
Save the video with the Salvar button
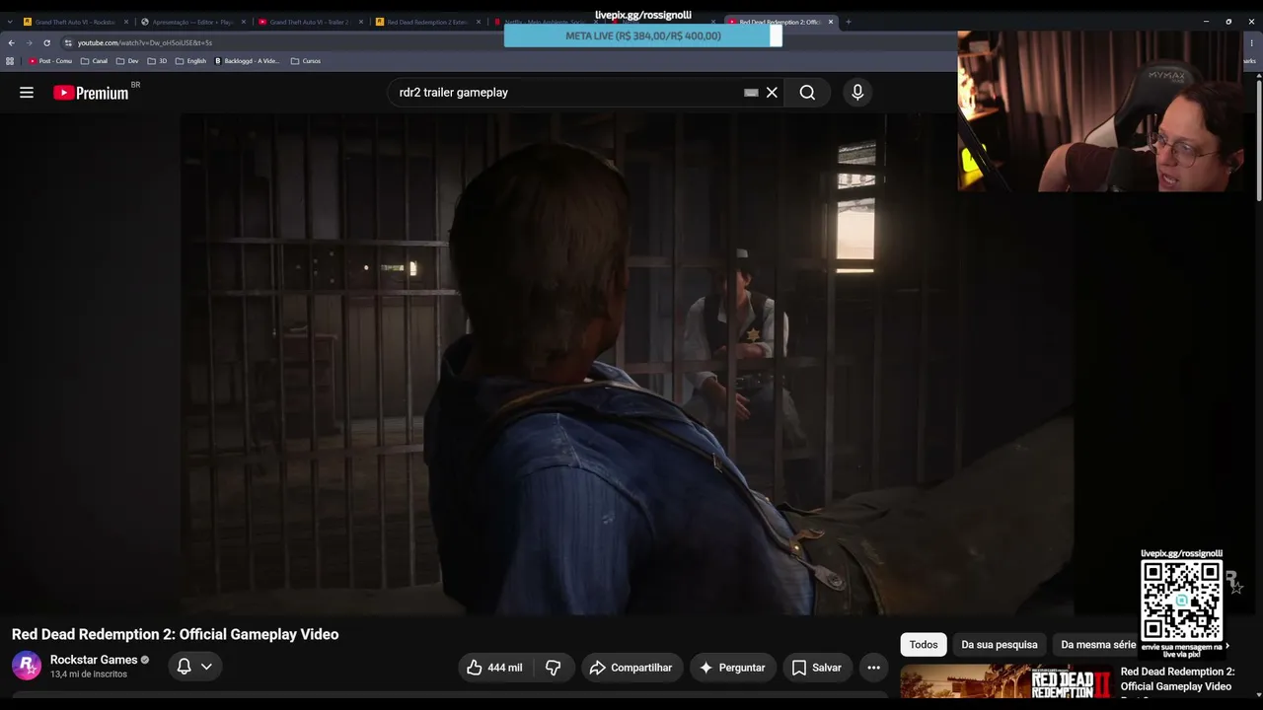pos(816,668)
